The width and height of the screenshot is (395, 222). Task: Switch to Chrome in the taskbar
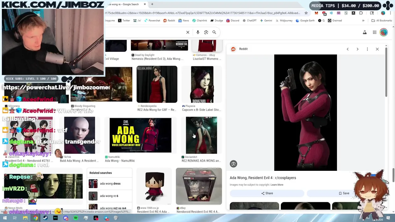tap(35, 218)
